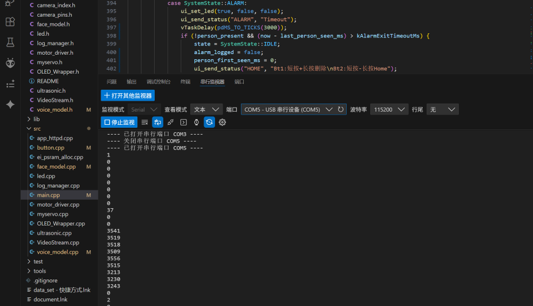Expand the lib folder

(37, 119)
